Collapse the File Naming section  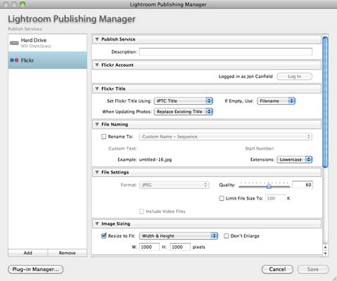97,124
